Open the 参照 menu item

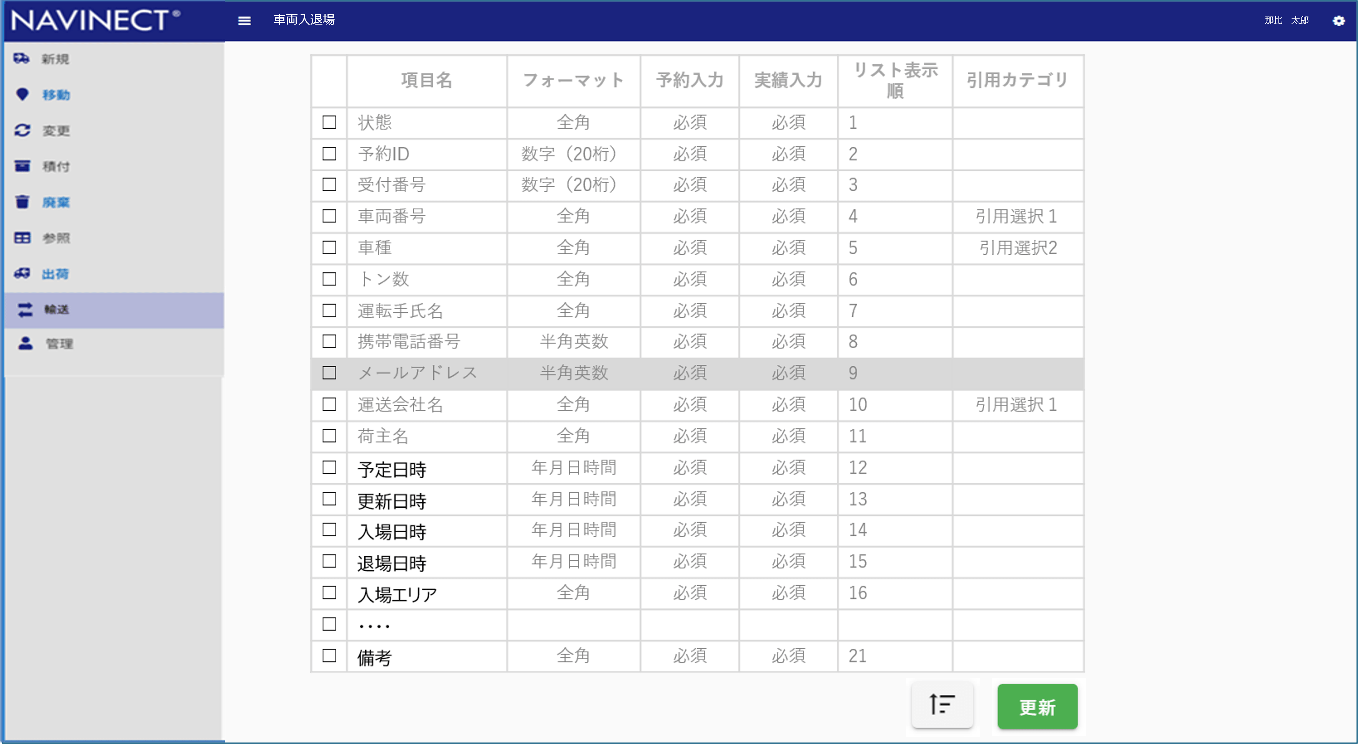tap(56, 238)
